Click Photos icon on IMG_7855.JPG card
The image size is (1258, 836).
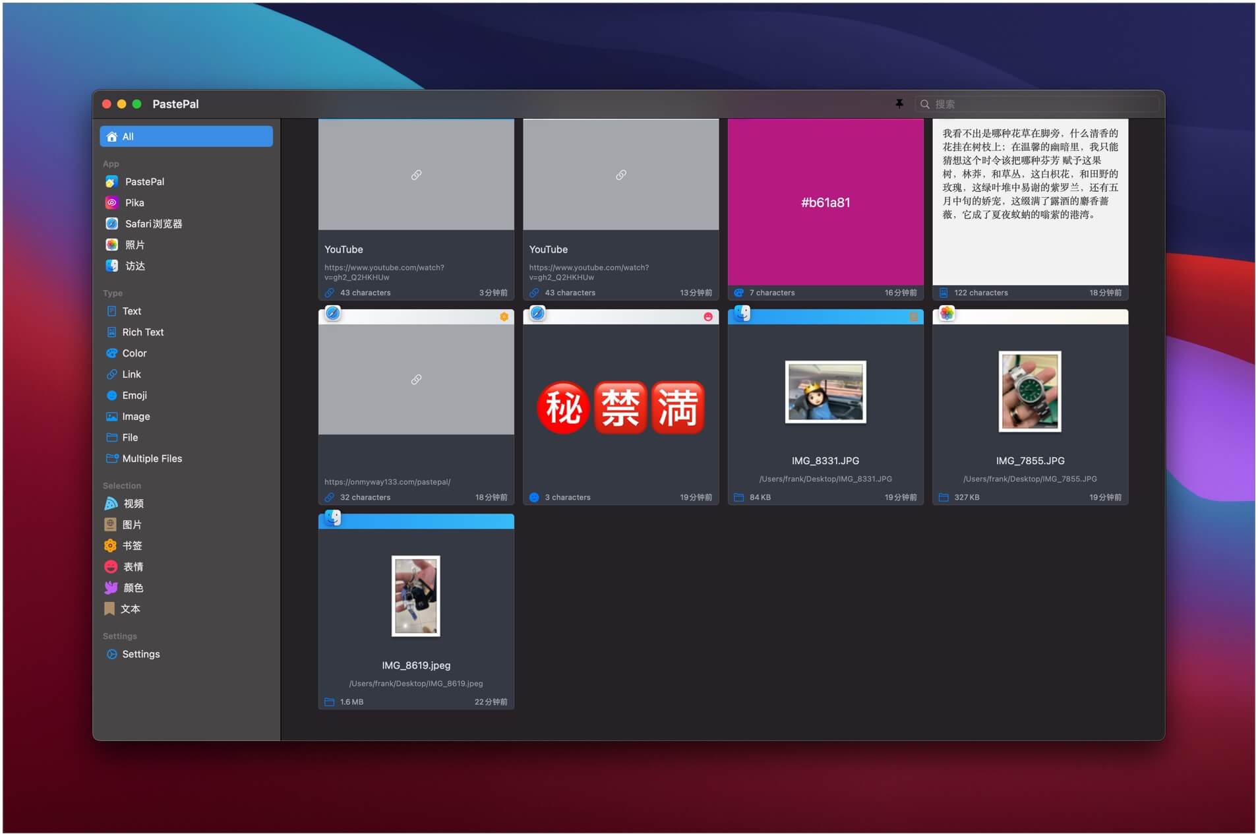pyautogui.click(x=947, y=314)
